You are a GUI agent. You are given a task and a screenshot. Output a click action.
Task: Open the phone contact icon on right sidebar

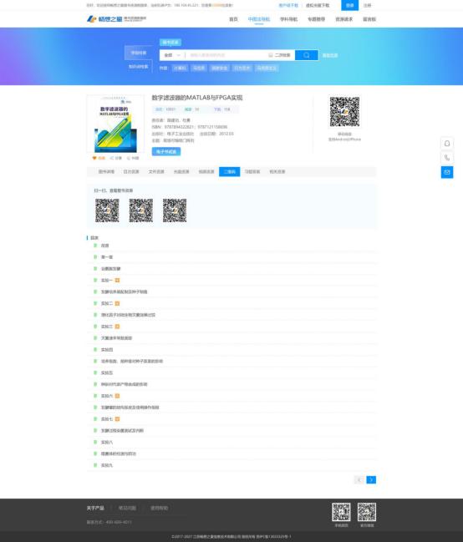447,158
